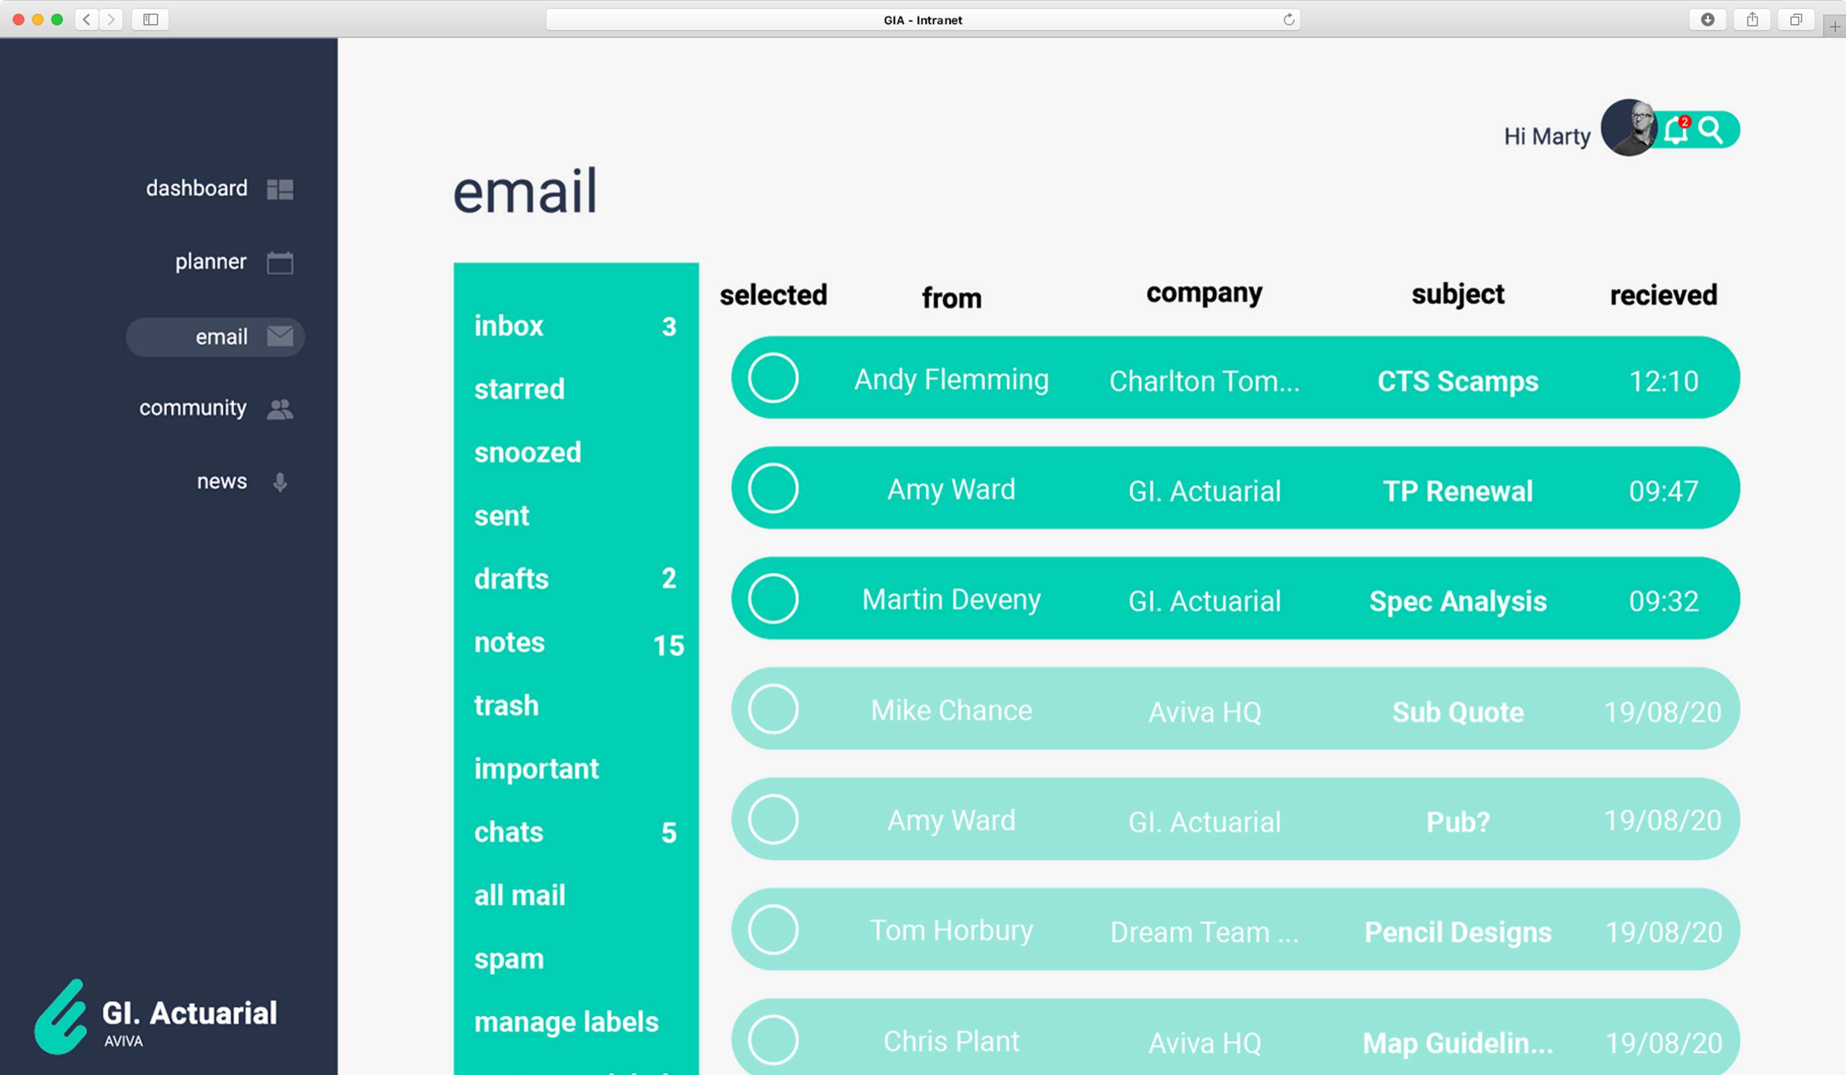Open the chats folder

(508, 832)
